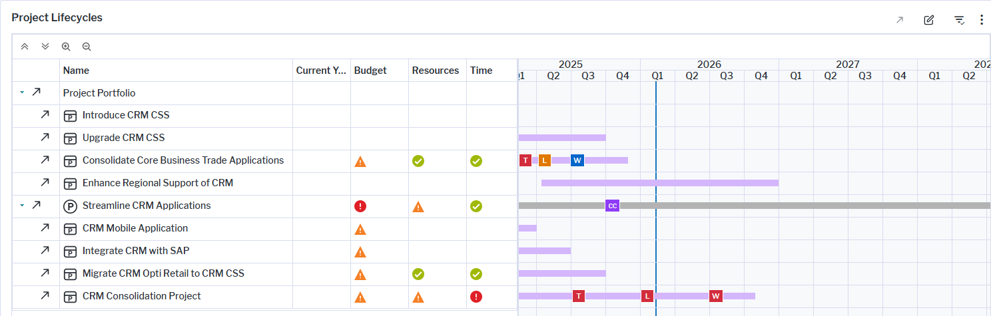Click the expand all rows icon

coord(45,47)
